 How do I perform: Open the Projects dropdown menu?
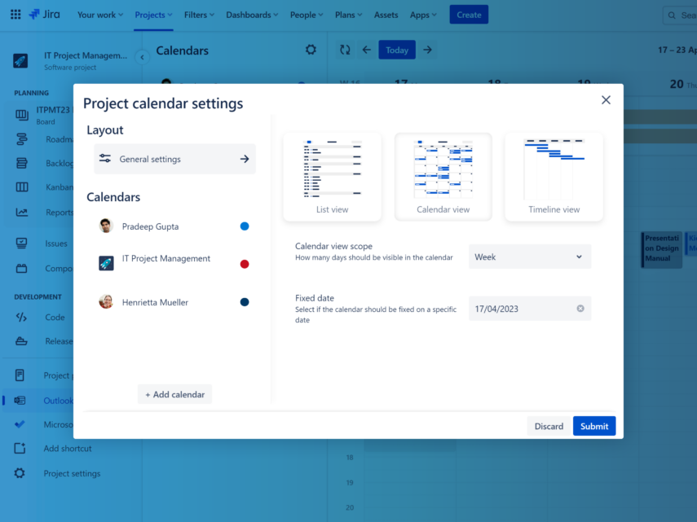pyautogui.click(x=153, y=15)
